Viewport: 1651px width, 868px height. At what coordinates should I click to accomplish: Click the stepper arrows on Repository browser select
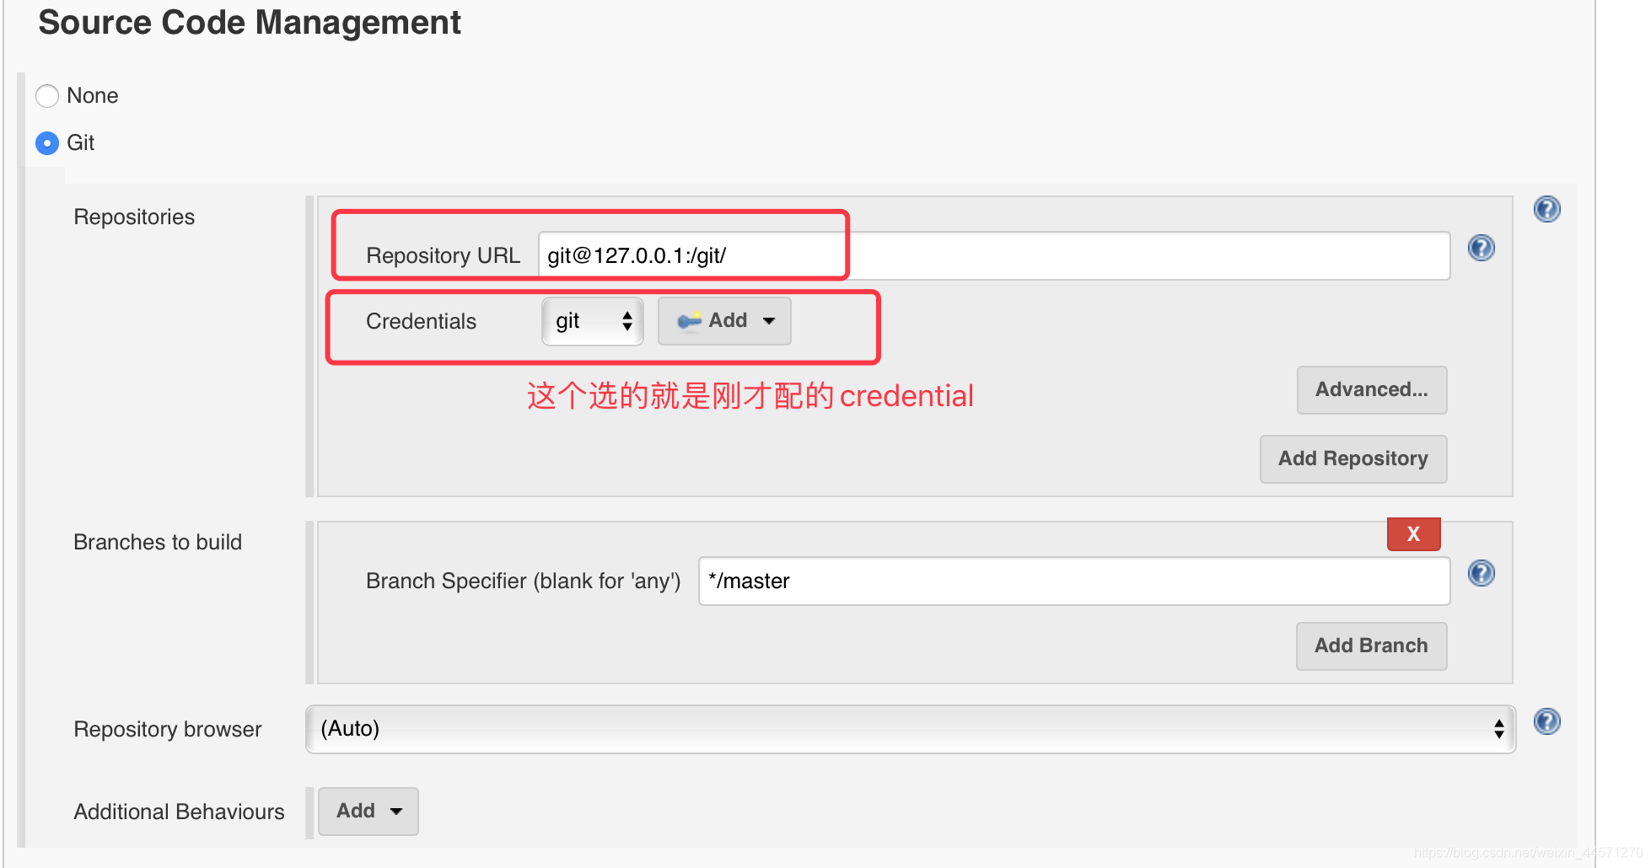(1498, 729)
